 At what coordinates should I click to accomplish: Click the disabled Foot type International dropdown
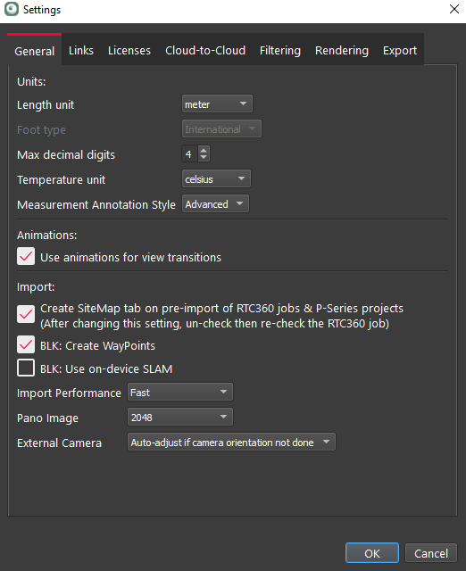pyautogui.click(x=221, y=128)
